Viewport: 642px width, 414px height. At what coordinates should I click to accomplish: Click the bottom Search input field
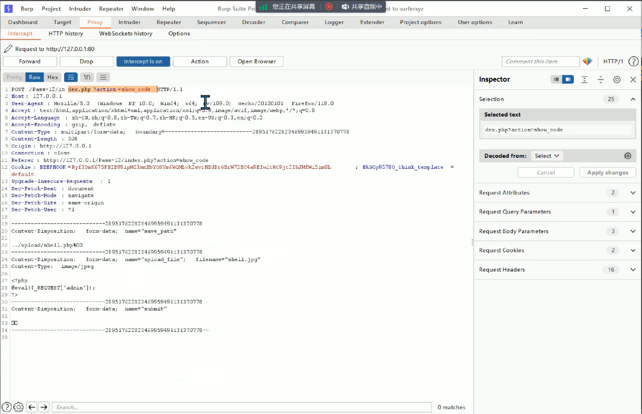(x=242, y=407)
